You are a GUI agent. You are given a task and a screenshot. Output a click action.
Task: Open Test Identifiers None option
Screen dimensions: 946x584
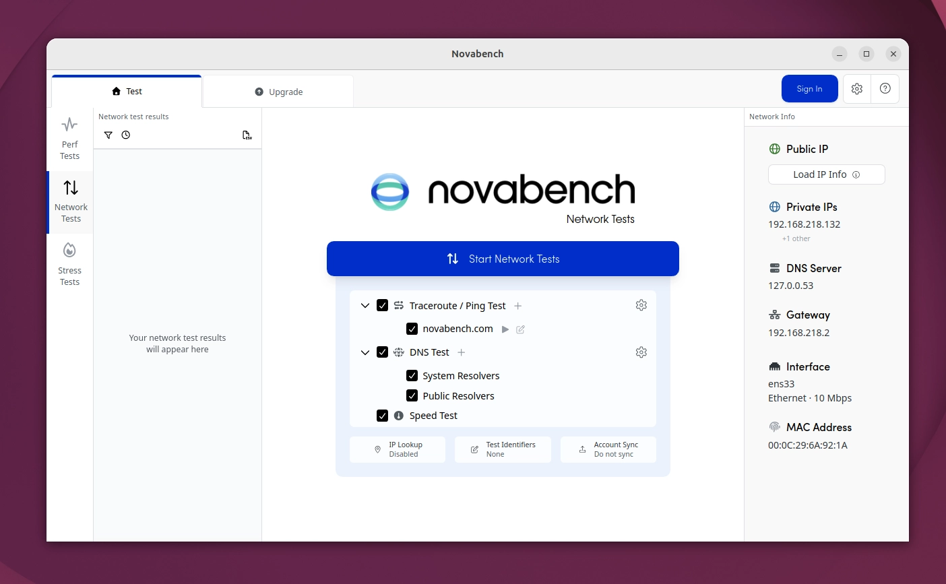pos(503,449)
